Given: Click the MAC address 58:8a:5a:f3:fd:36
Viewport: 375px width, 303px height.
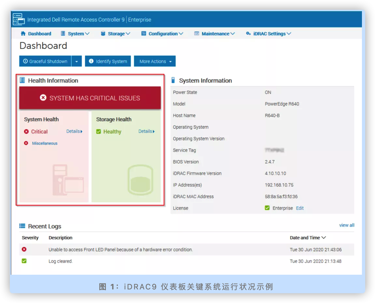Looking at the screenshot, I should click(281, 196).
